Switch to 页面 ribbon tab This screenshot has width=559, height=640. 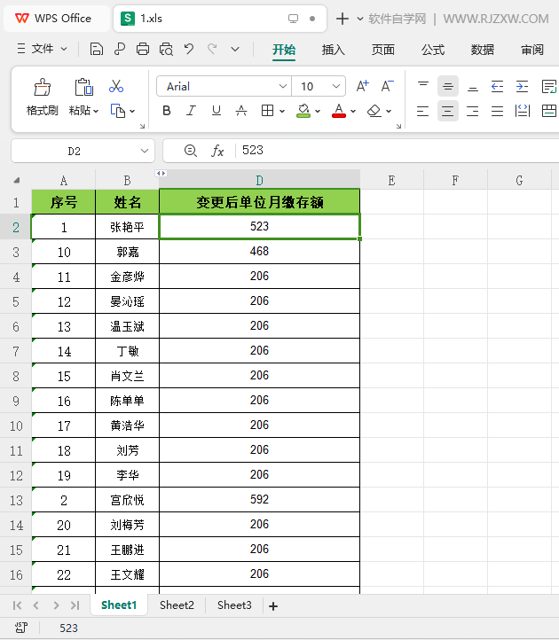[383, 50]
